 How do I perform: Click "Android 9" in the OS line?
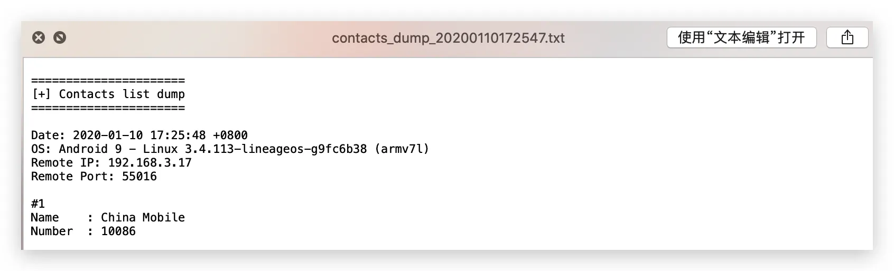pyautogui.click(x=90, y=149)
